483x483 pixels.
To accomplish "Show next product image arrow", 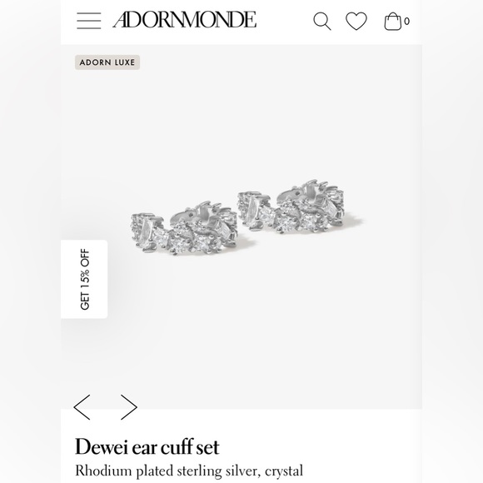I will tap(129, 407).
